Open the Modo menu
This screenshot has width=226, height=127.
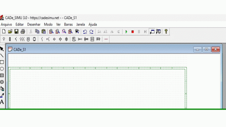pos(48,24)
